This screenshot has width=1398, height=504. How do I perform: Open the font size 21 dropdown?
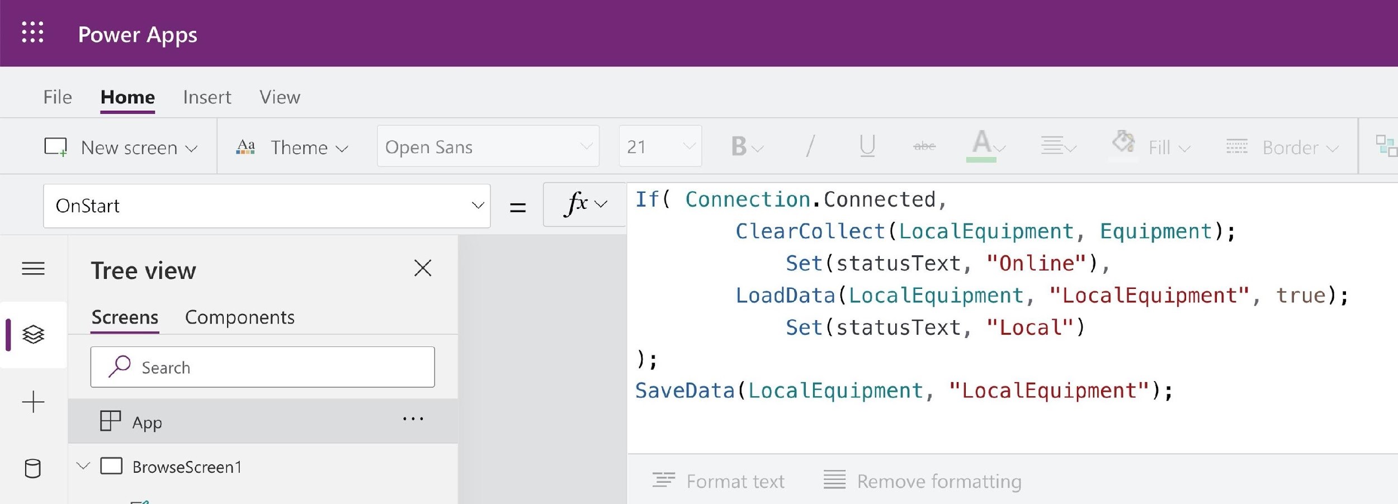click(x=660, y=146)
